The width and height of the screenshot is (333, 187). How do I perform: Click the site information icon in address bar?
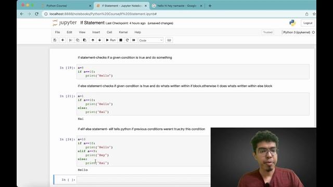[46, 14]
